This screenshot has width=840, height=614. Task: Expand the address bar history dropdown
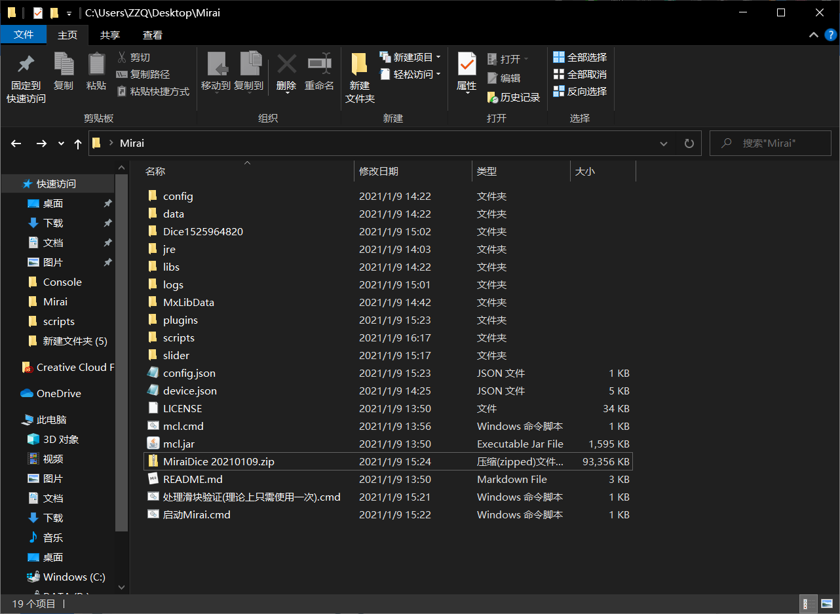(664, 143)
